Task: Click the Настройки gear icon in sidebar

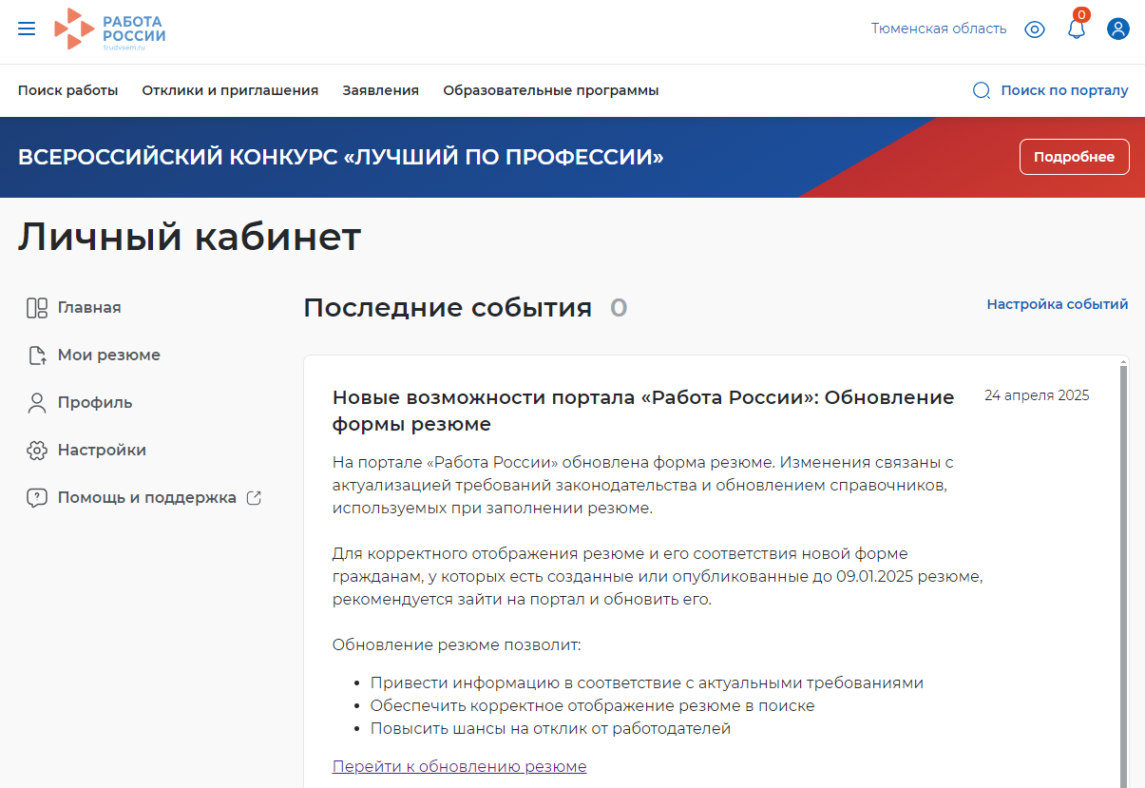Action: (x=37, y=451)
